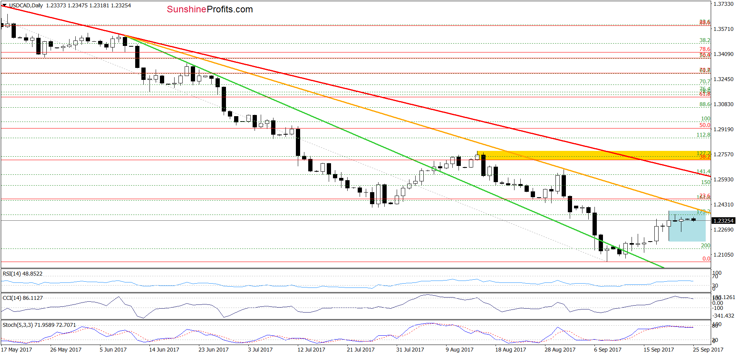Click the 21 Jul 2017 date label
The height and width of the screenshot is (355, 737).
(361, 350)
